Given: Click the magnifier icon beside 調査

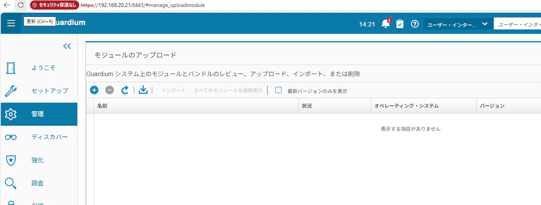Looking at the screenshot, I should click(11, 183).
